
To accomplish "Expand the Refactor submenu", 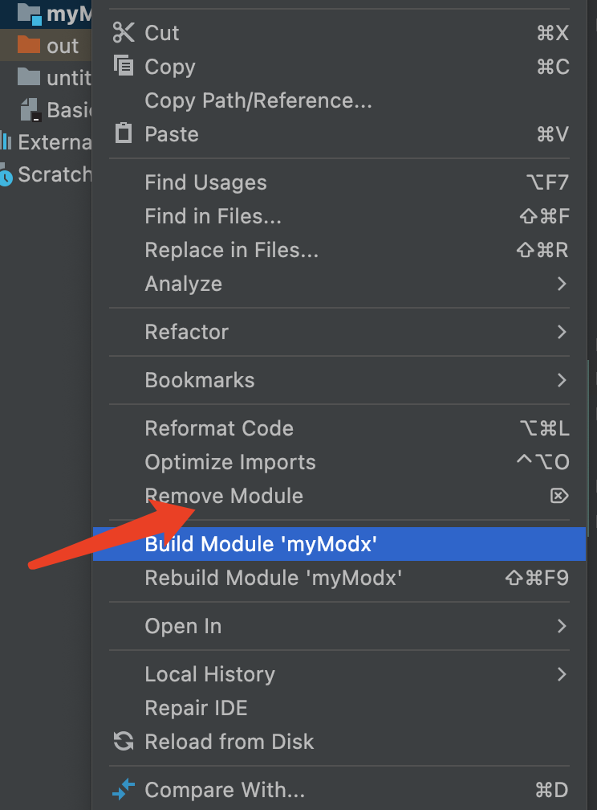I will 561,332.
